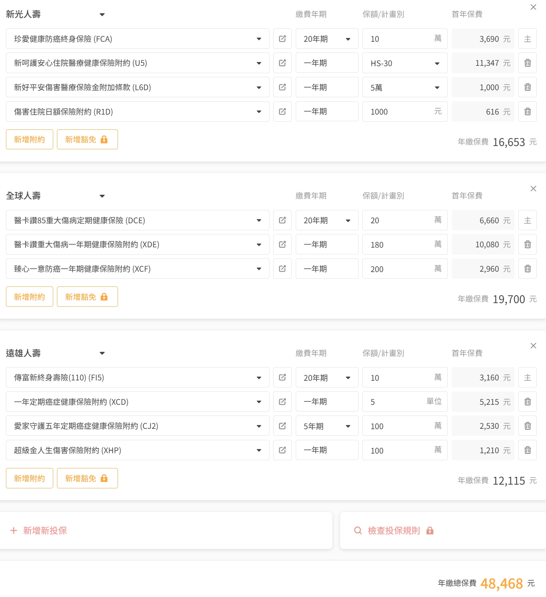The image size is (546, 597).
Task: Delete the L6D rider with trash icon
Action: 528,87
